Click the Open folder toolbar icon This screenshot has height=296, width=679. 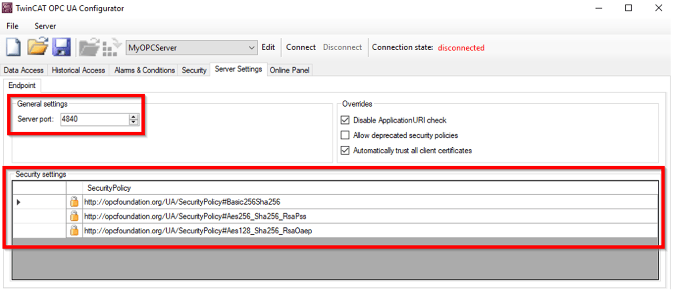tap(38, 47)
